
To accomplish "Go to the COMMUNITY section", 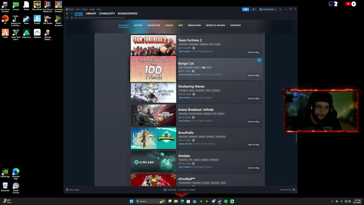I will coord(107,13).
